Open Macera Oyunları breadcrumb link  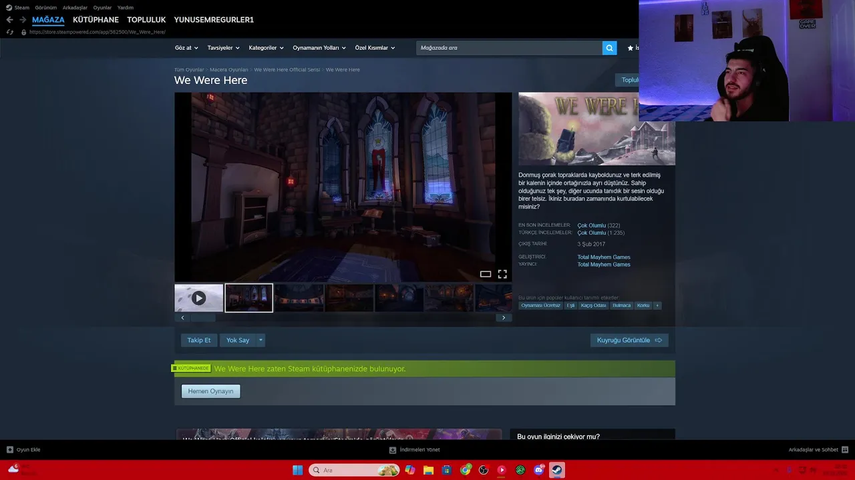(x=228, y=69)
